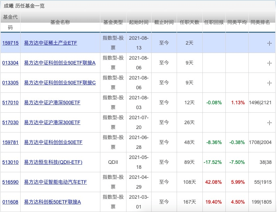Open 易方达中证稀土产业ETF fund link
Screen dimensions: 277x212
click(x=51, y=43)
